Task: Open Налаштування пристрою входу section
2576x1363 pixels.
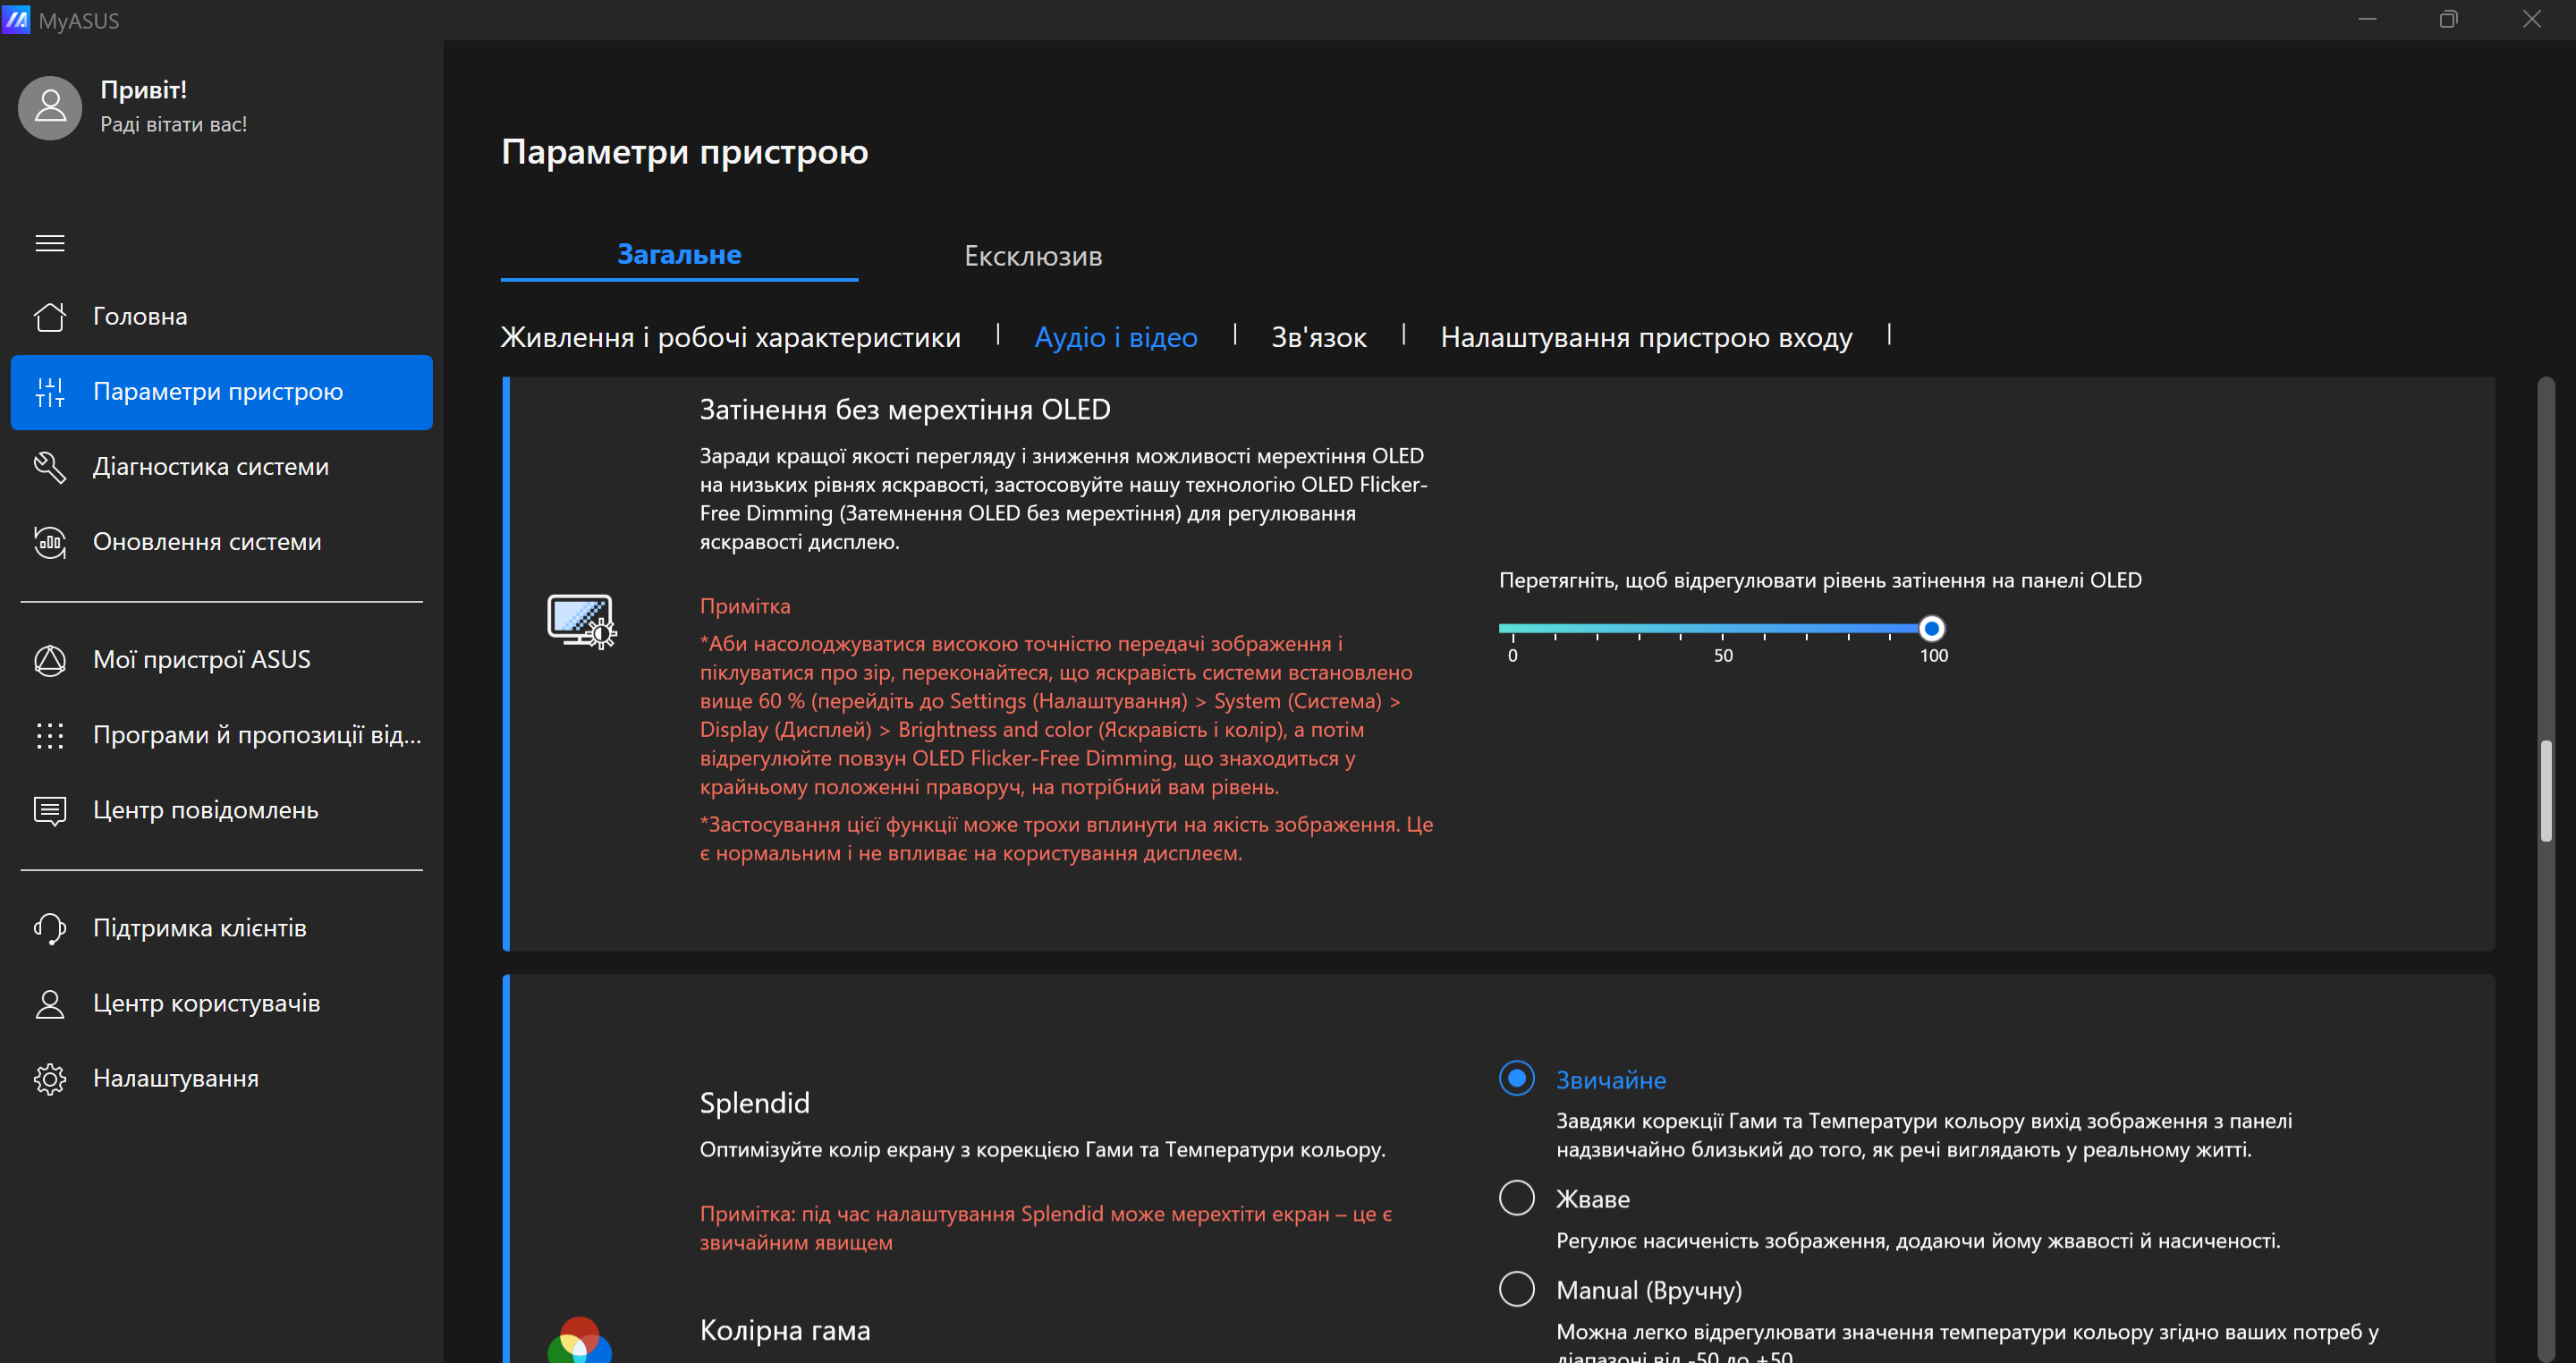Action: (1646, 337)
